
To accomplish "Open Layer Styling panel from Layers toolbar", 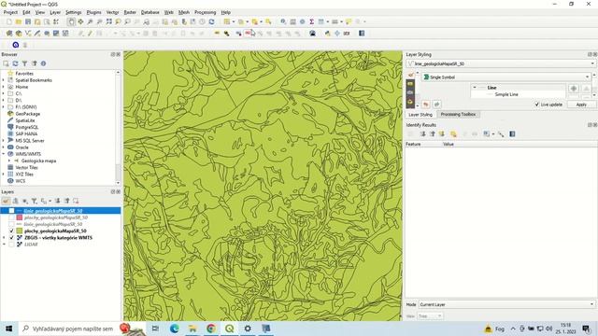I will pyautogui.click(x=6, y=202).
